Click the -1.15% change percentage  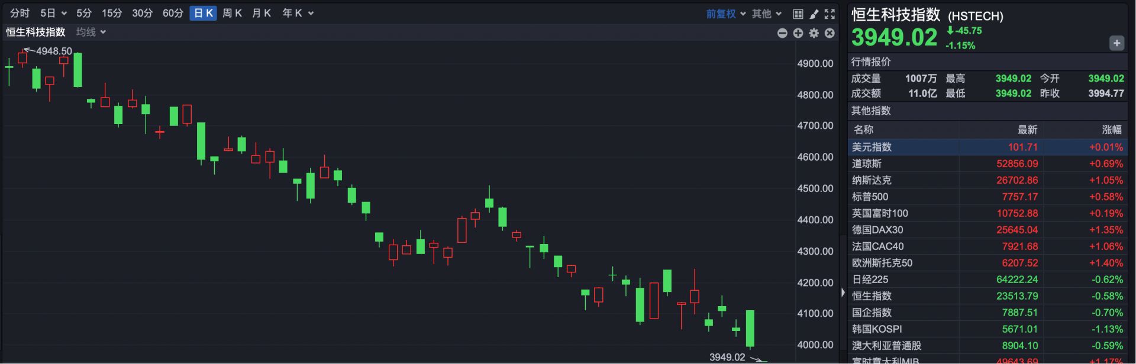[x=960, y=45]
